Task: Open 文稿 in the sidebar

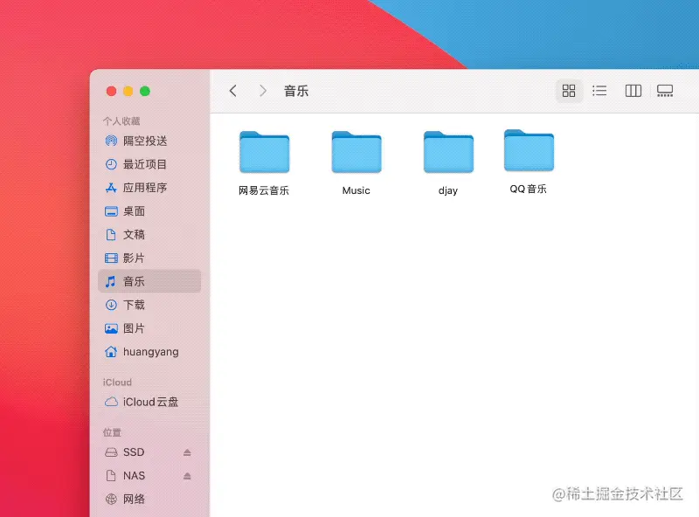Action: [x=134, y=234]
